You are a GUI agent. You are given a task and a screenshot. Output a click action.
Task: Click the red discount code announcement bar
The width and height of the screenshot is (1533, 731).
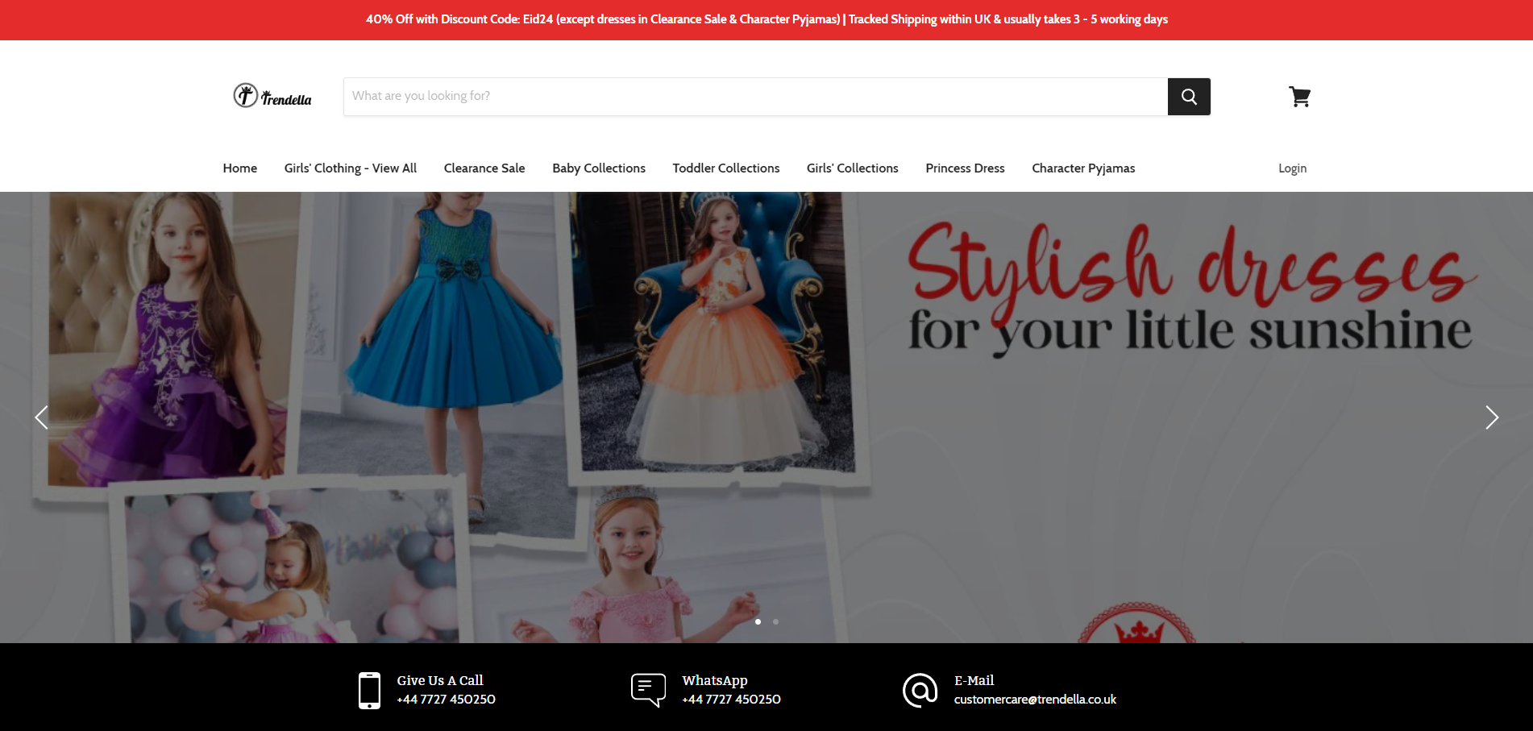(x=766, y=19)
